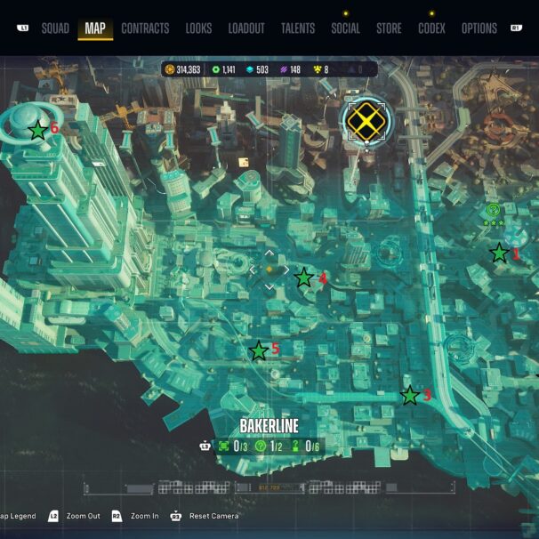Click the Riddle question icon showing 1/2
Image resolution: width=539 pixels, height=539 pixels.
coord(261,446)
